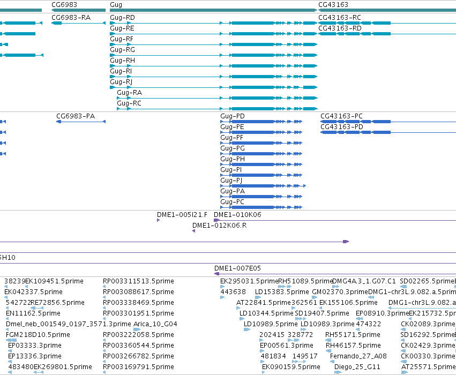Select EST FGM218D10.5prime
Screen dimensions: 456x375
point(38,335)
